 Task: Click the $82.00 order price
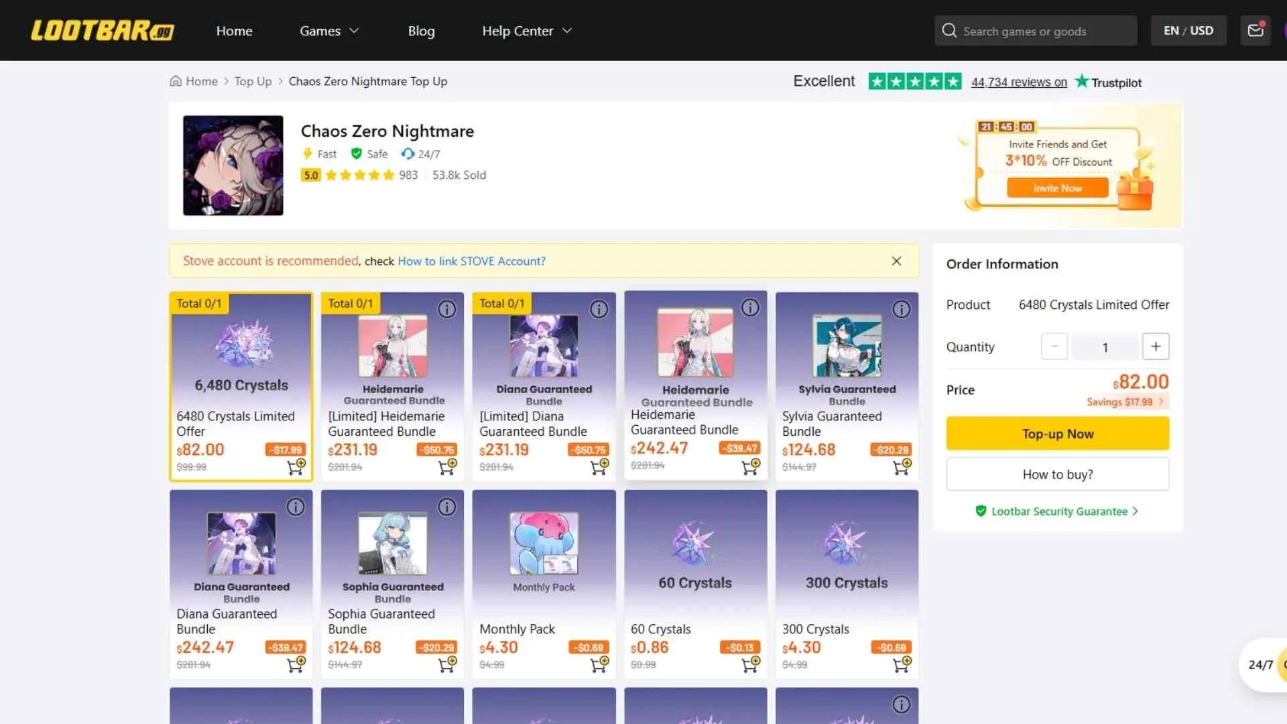pos(1141,382)
